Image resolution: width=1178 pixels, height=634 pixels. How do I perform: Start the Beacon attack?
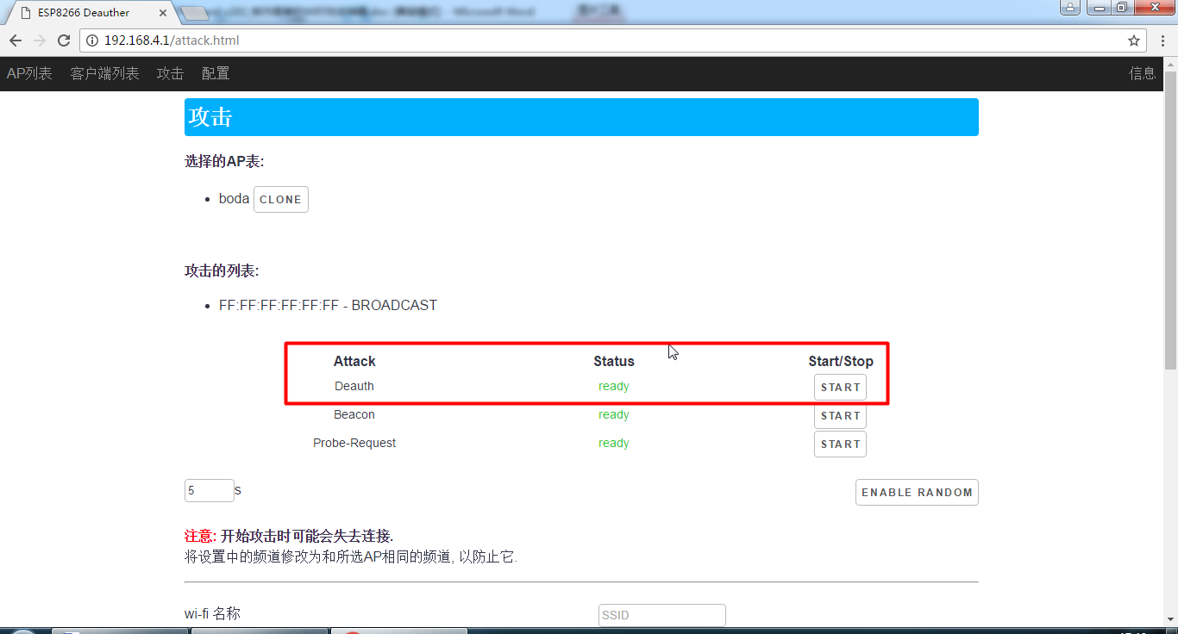click(840, 416)
